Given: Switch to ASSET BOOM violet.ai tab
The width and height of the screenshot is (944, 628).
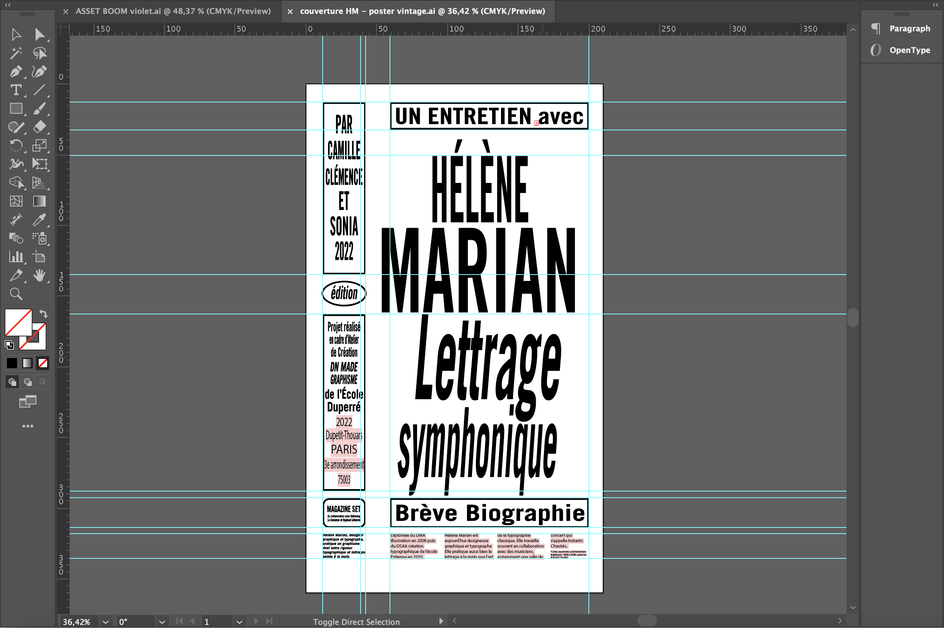Looking at the screenshot, I should coord(173,11).
